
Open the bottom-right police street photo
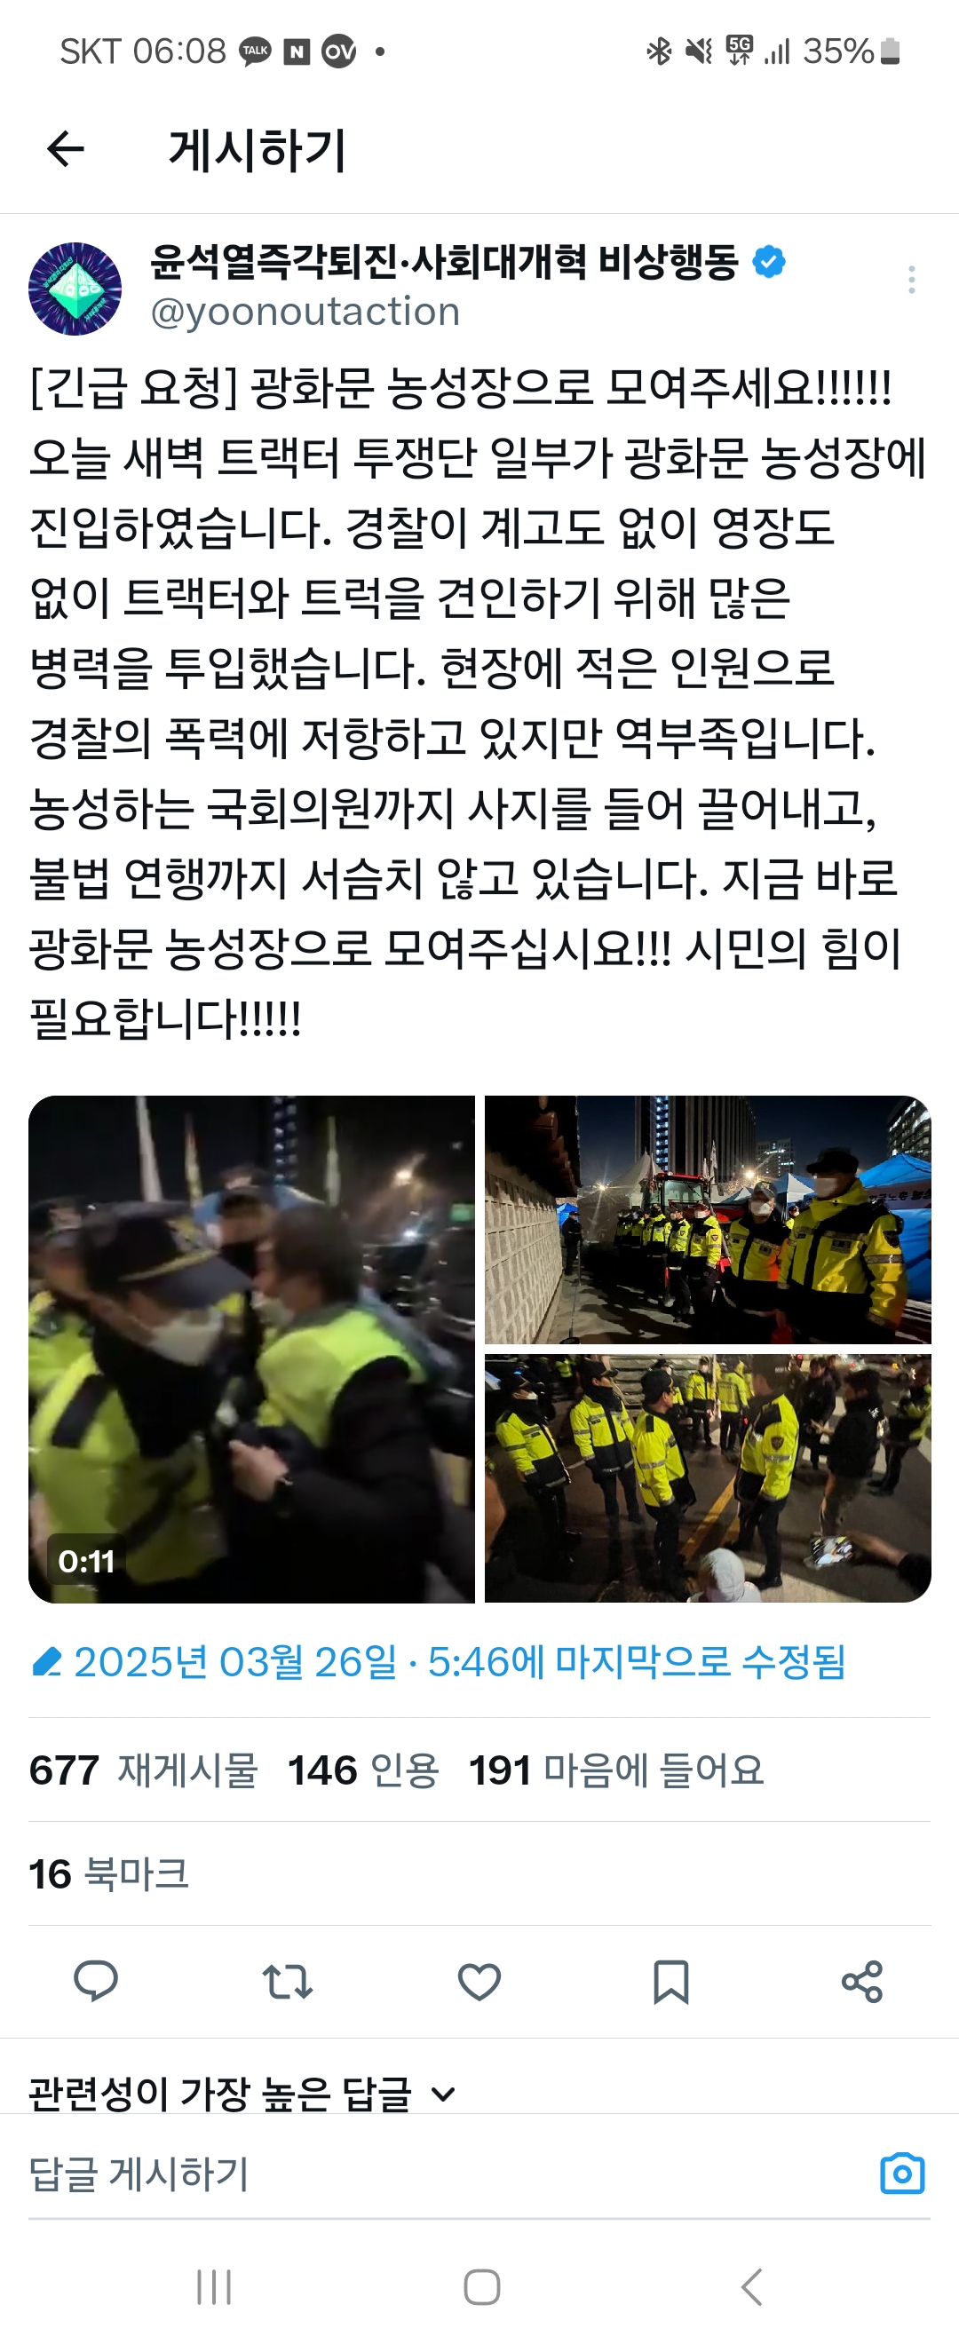(708, 1477)
